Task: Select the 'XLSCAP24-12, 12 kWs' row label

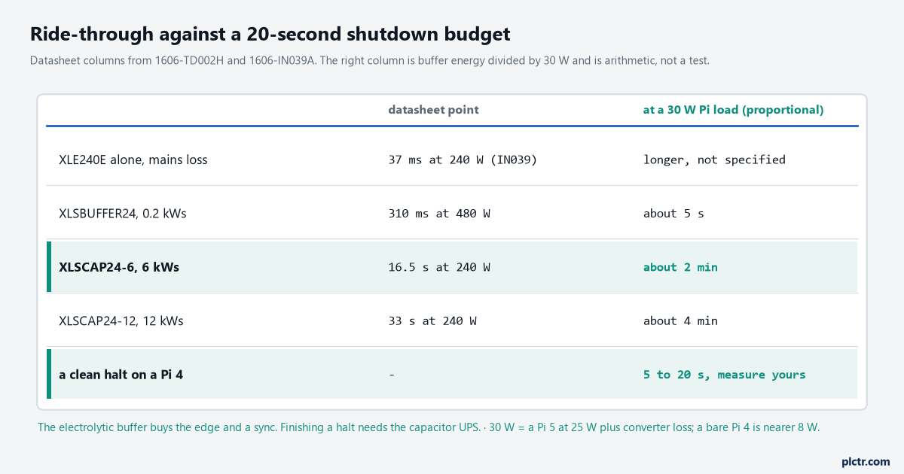Action: (121, 321)
